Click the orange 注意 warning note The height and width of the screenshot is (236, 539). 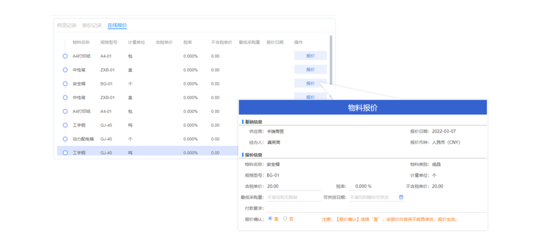[389, 219]
